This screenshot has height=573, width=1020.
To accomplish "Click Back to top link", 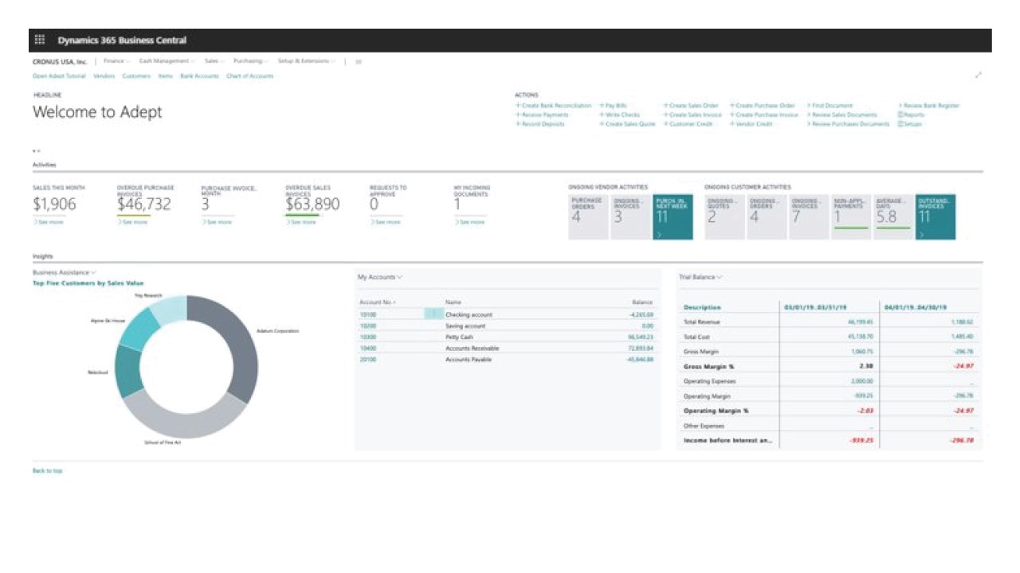I will pos(47,471).
